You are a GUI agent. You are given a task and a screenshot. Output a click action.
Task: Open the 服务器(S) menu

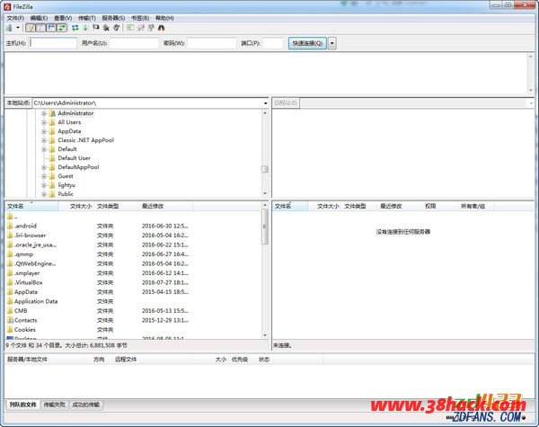click(x=113, y=18)
